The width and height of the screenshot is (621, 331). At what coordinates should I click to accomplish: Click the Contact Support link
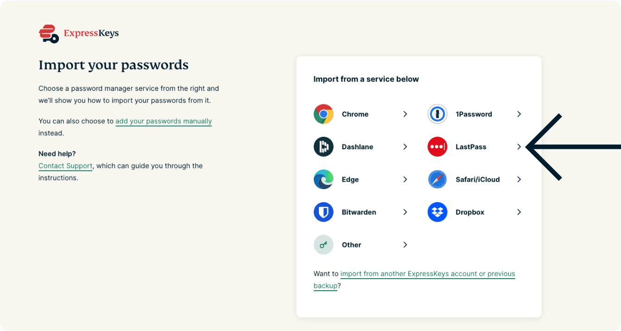click(65, 165)
